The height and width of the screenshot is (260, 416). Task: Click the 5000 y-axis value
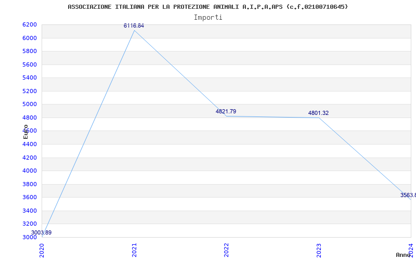pos(30,105)
